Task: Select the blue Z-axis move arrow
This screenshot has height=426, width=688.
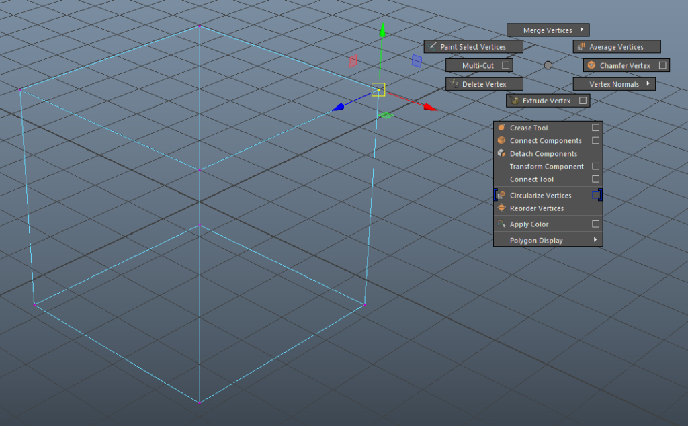Action: tap(339, 107)
